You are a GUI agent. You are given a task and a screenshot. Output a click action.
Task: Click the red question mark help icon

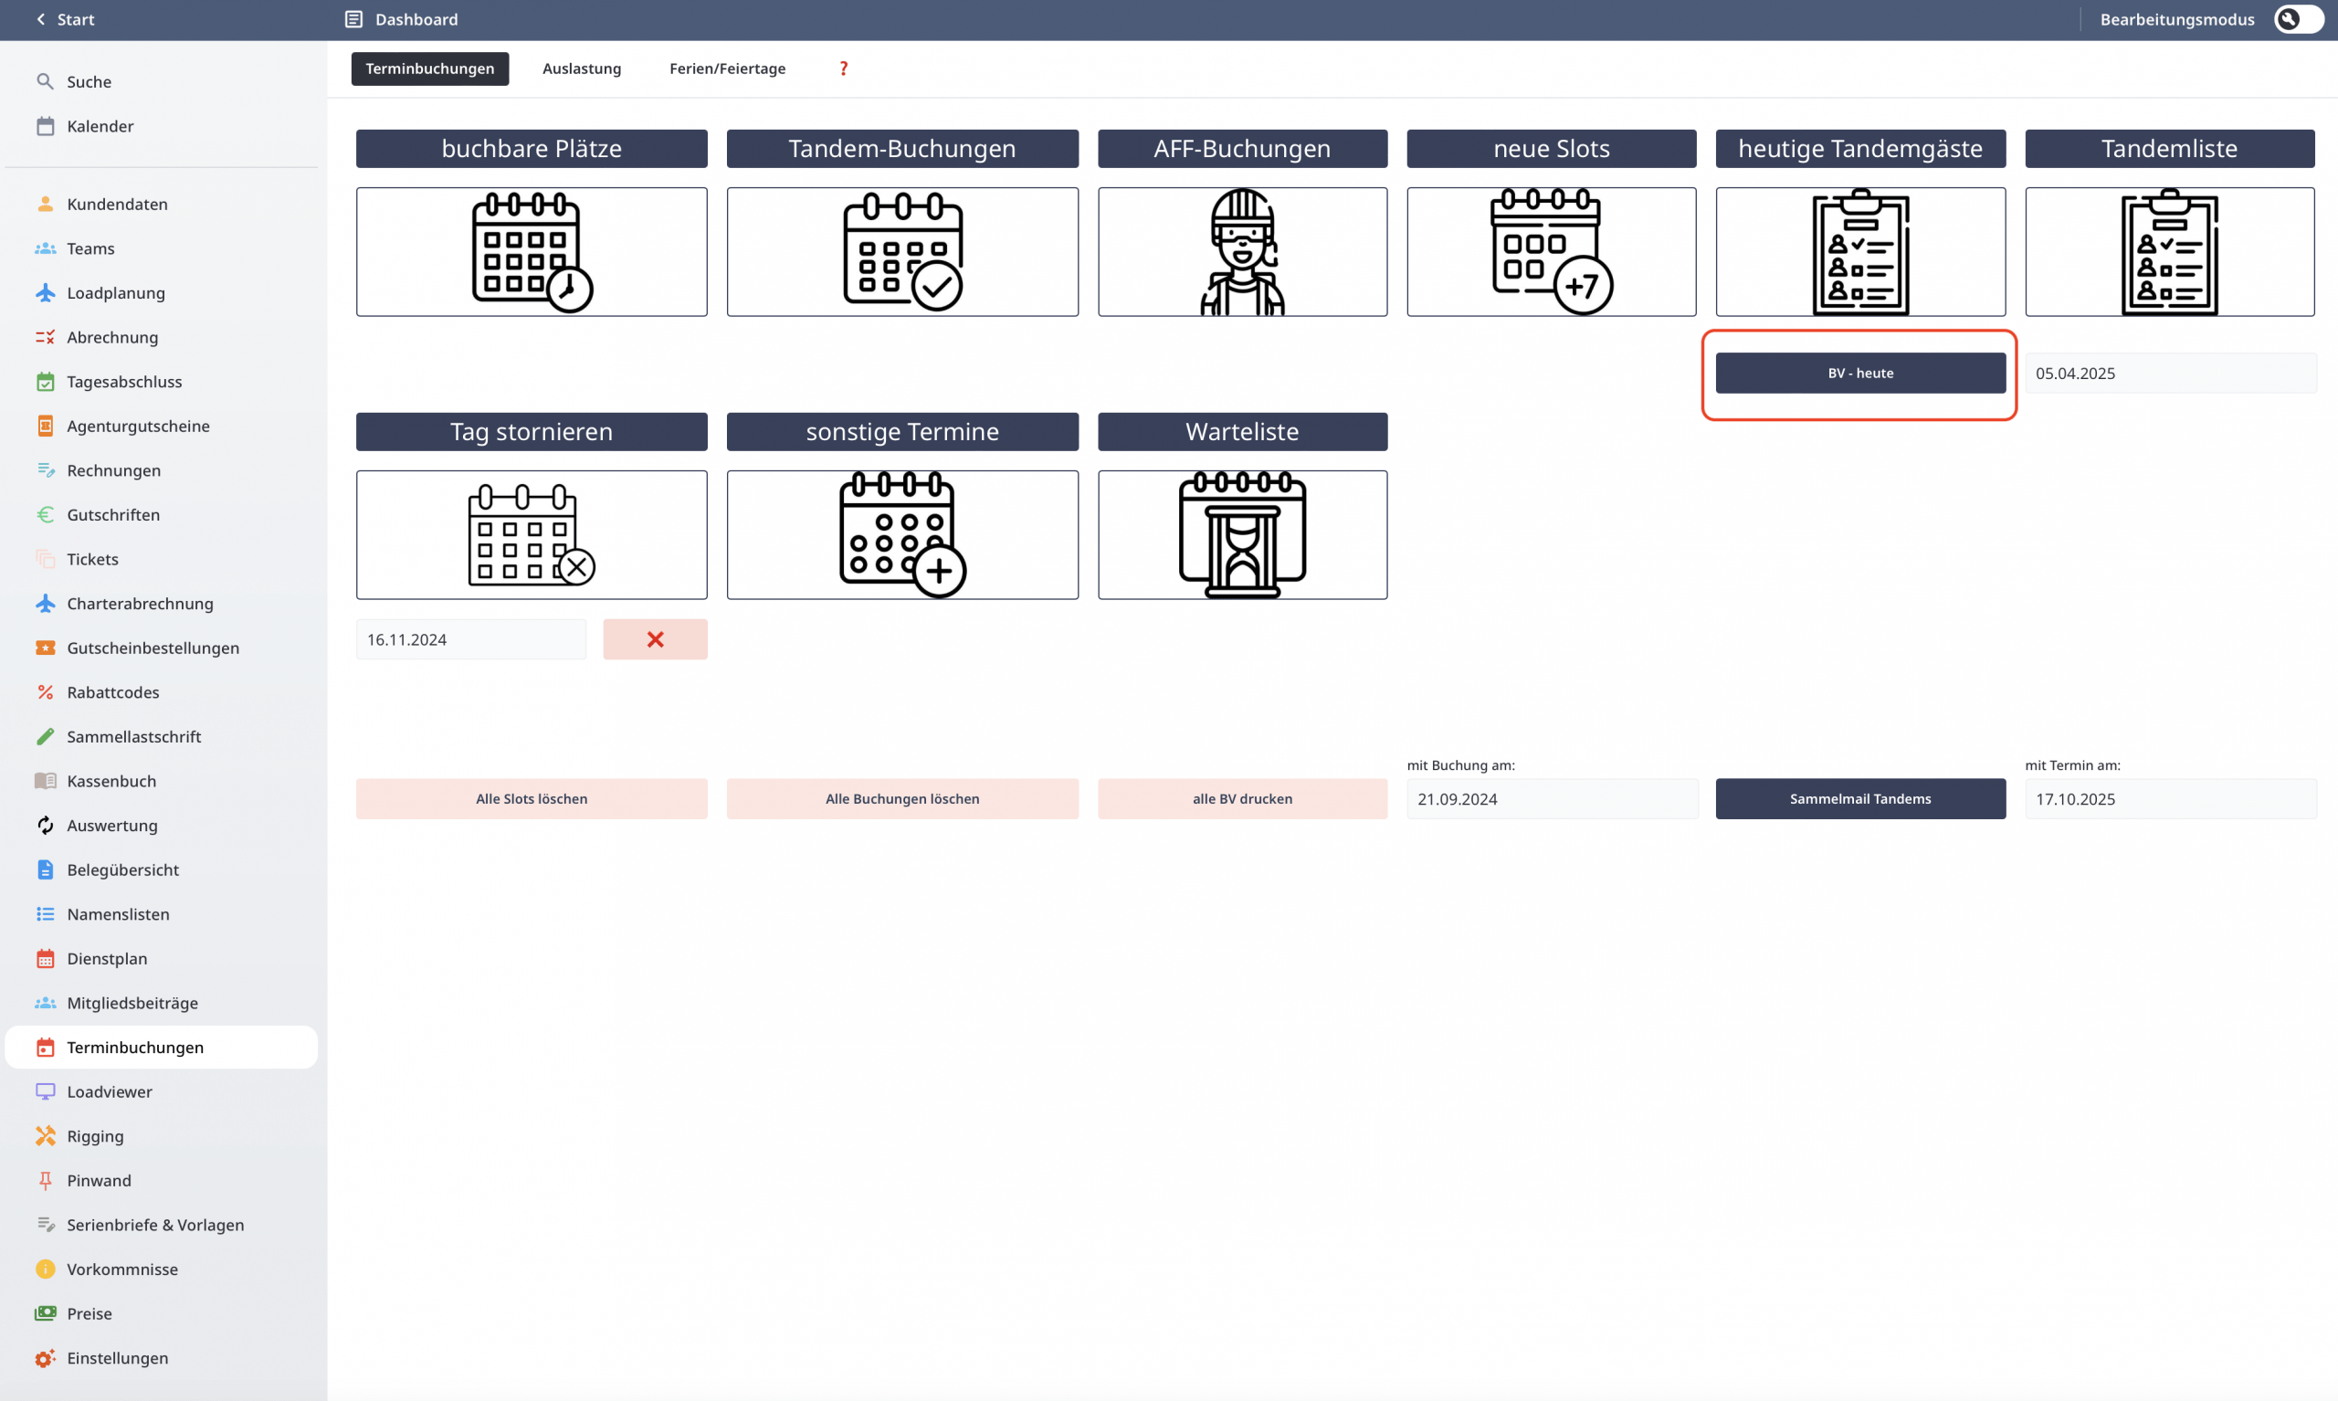point(843,68)
